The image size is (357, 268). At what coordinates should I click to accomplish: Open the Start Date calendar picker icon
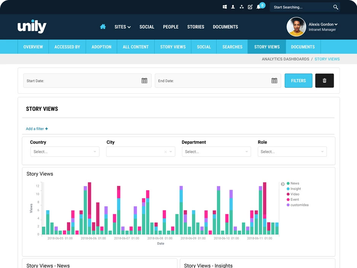click(144, 81)
